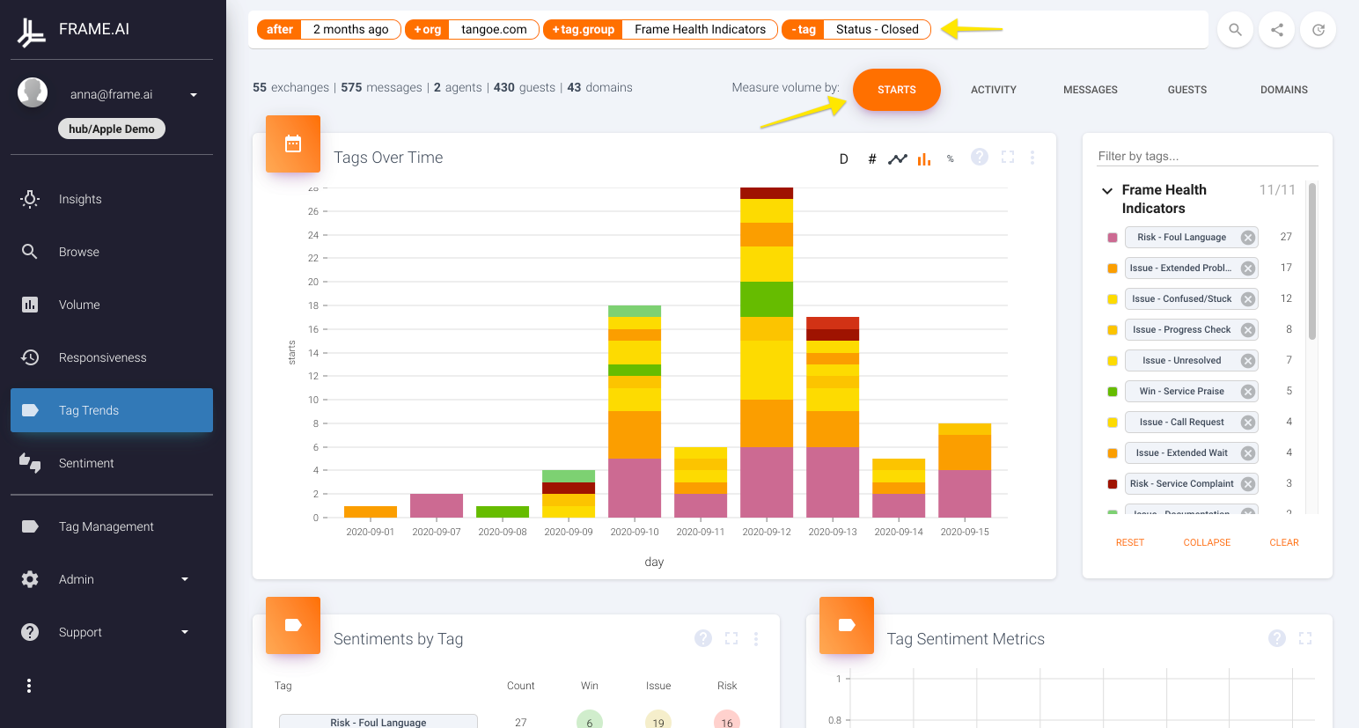Open the anna@frame.ai account dropdown
Viewport: 1359px width, 728px height.
coord(194,95)
